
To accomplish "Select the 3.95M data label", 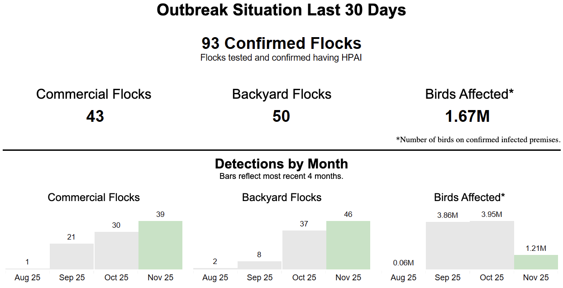I will click(491, 215).
